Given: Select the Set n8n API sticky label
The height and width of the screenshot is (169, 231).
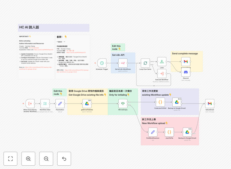Looking at the screenshot, I should (x=118, y=55).
